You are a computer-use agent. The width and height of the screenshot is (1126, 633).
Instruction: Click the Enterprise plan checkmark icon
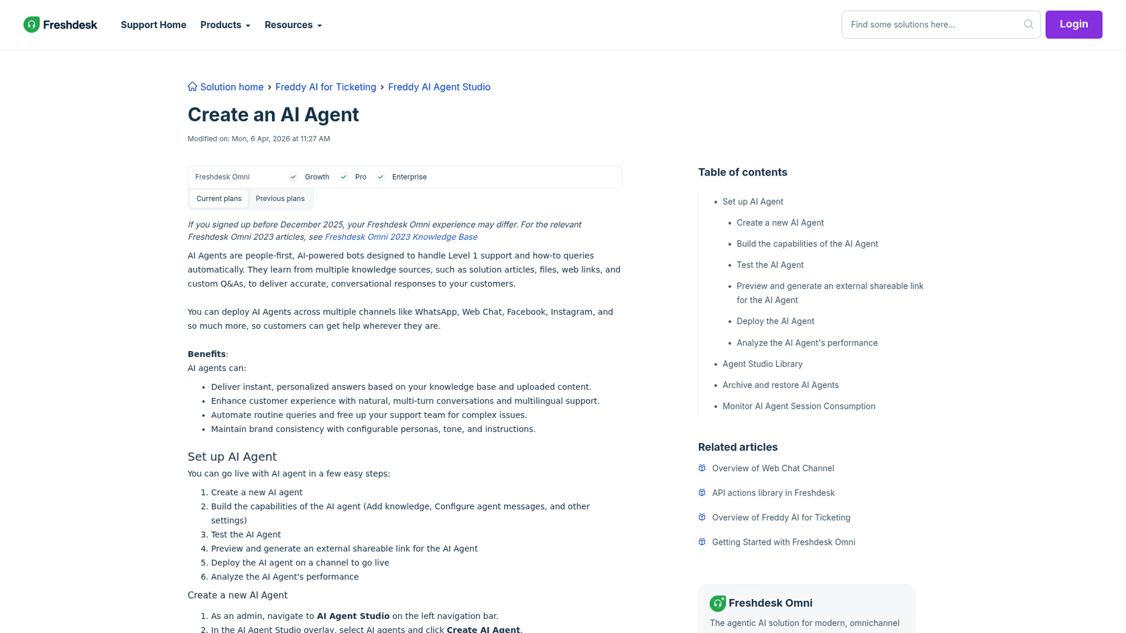pos(380,177)
